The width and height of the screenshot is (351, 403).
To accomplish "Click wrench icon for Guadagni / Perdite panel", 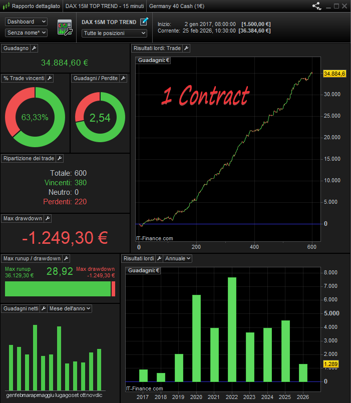I will (123, 79).
